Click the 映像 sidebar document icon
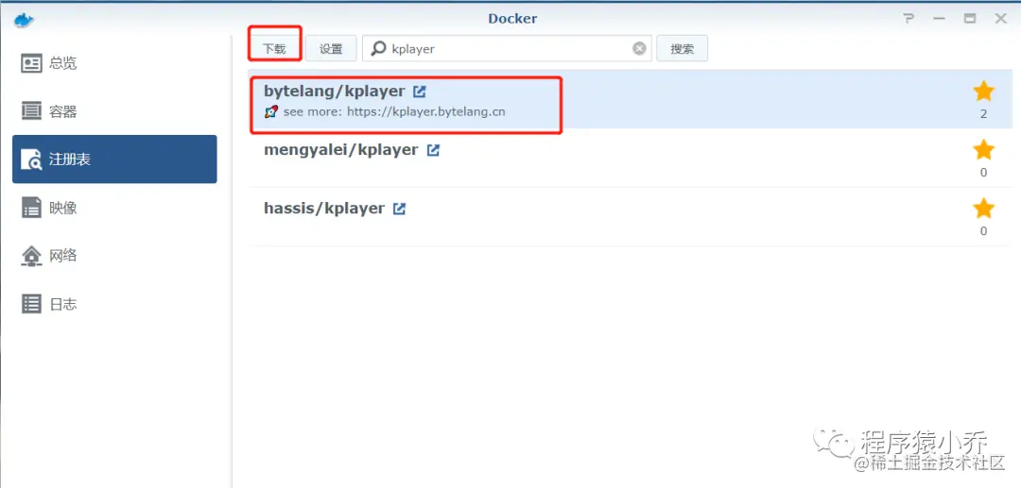Viewport: 1021px width, 488px height. click(32, 208)
